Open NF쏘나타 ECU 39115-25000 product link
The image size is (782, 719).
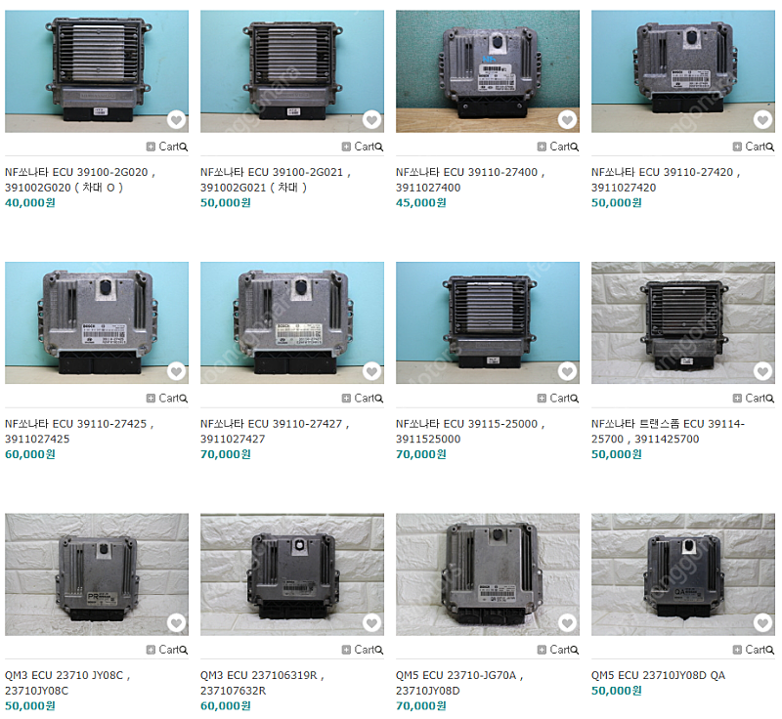[470, 432]
